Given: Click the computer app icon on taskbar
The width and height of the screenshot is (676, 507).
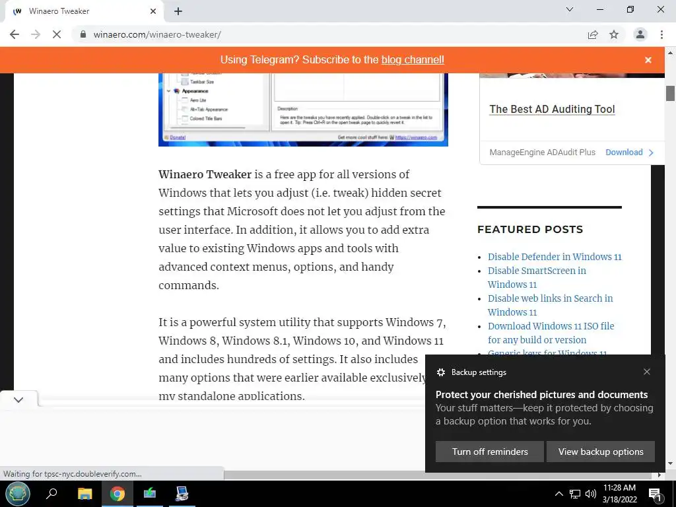Looking at the screenshot, I should 182,494.
